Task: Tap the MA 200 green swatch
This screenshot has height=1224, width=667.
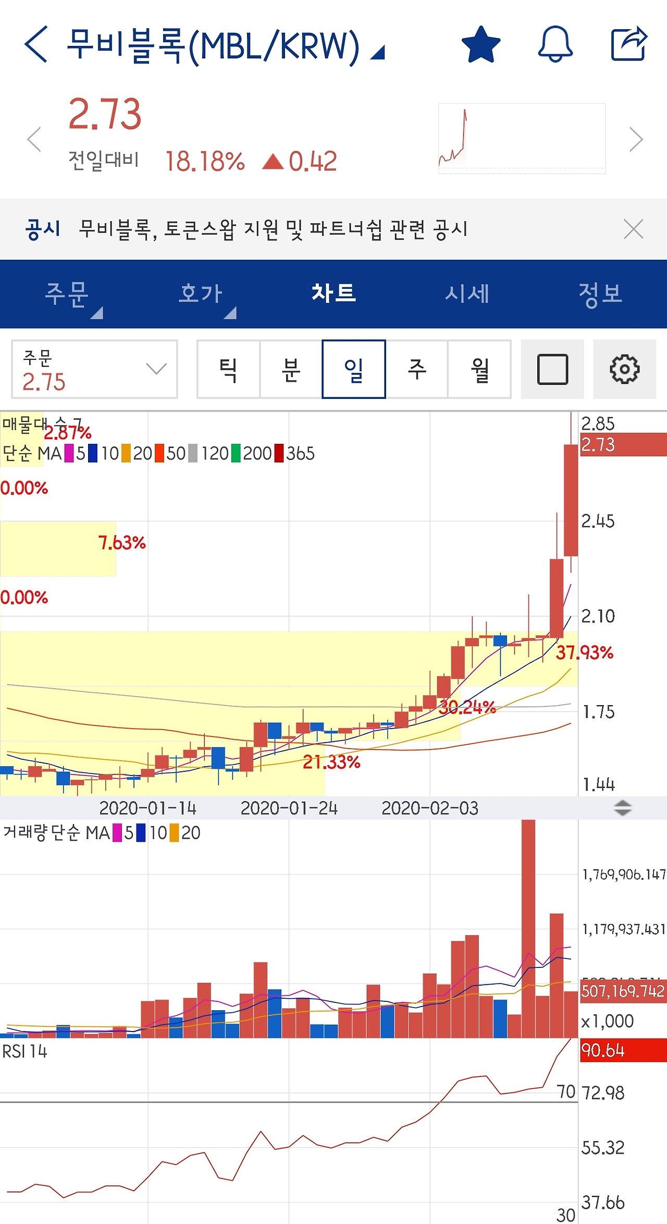Action: pos(236,453)
